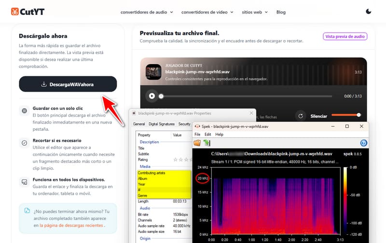386x243 pixels.
Task: Close the Properties window
Action: pos(251,113)
